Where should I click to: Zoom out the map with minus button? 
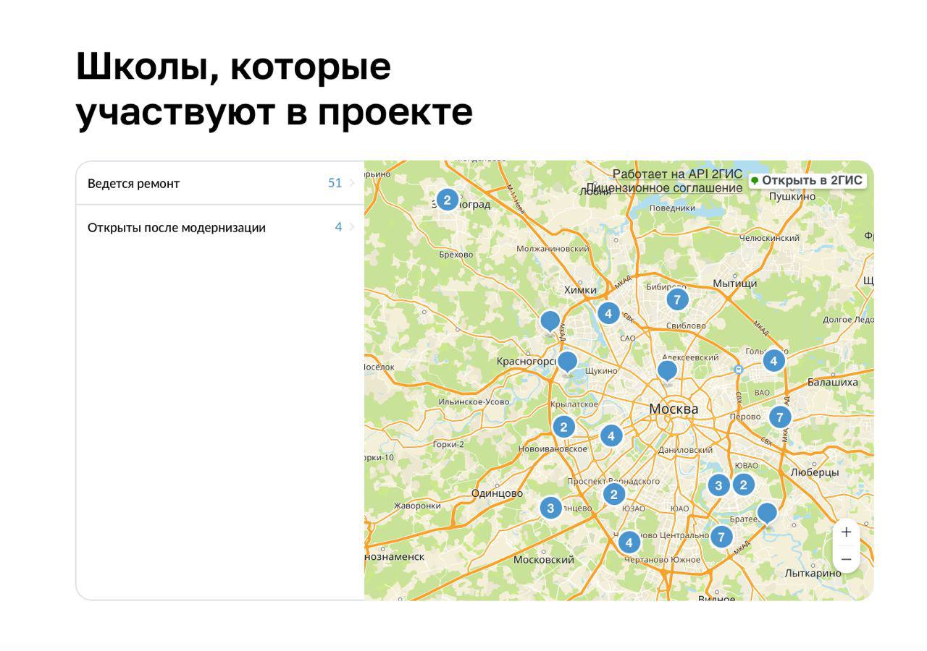tap(846, 559)
